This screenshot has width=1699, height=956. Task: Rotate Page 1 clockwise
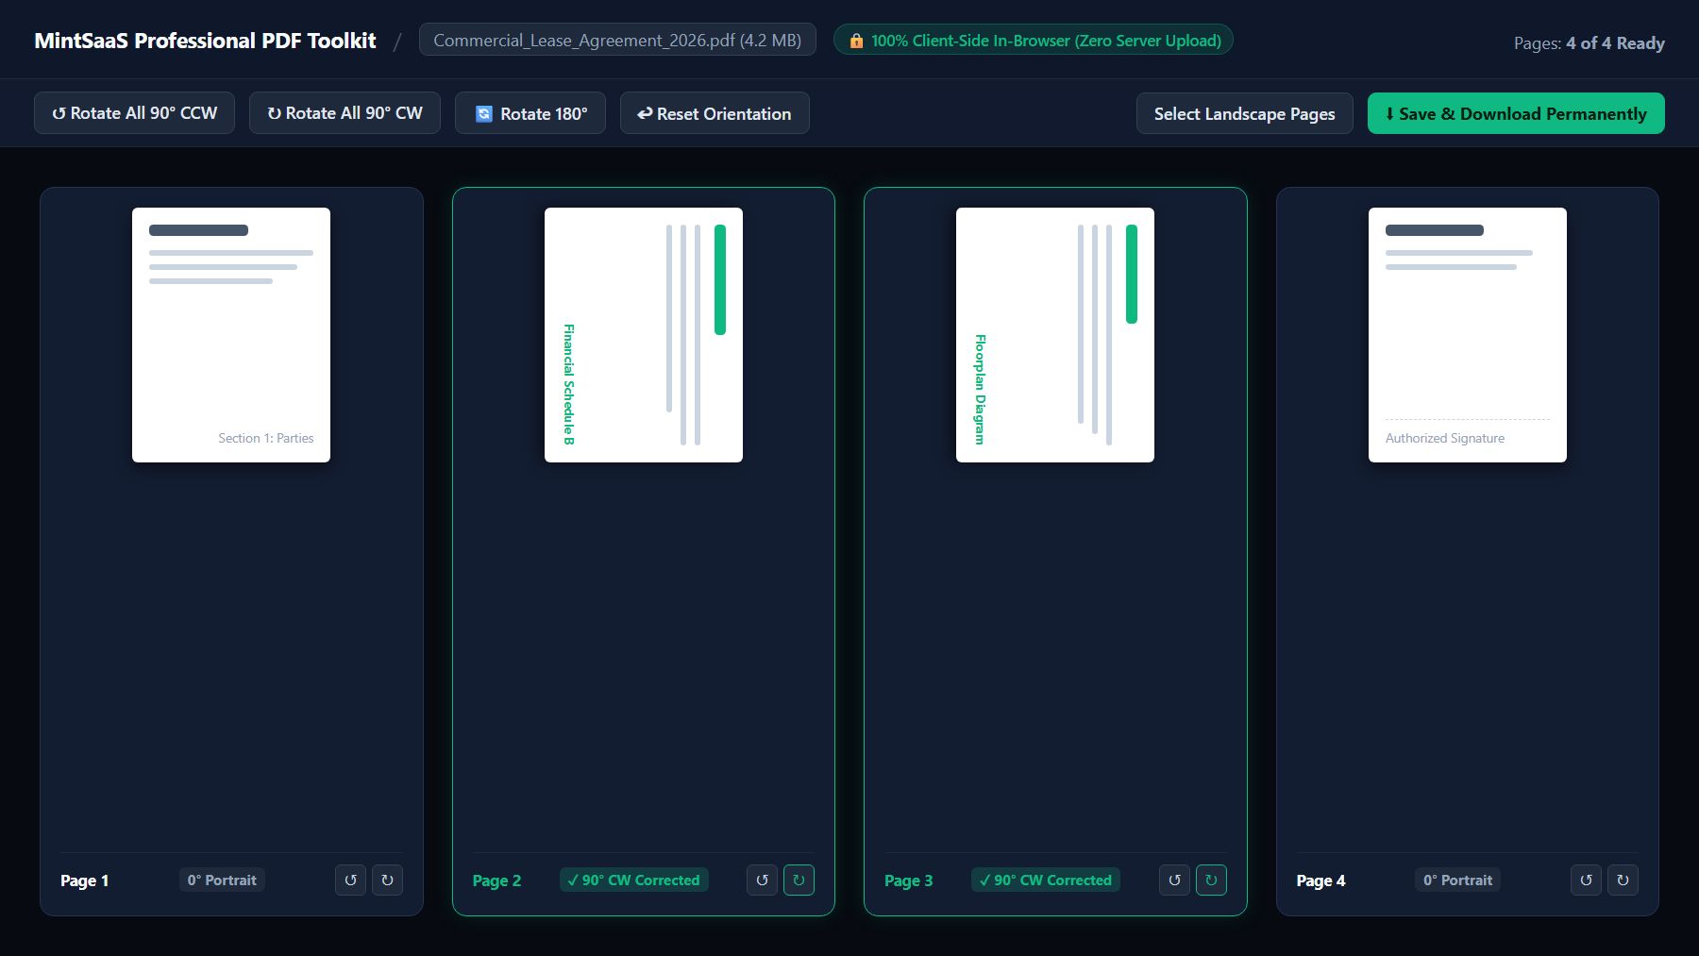(387, 880)
